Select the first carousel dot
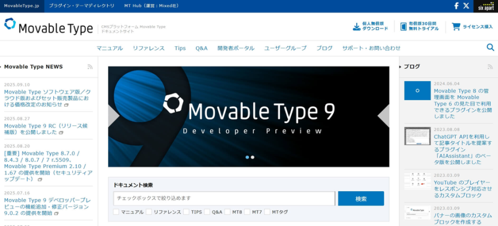498x226 pixels. 247,157
